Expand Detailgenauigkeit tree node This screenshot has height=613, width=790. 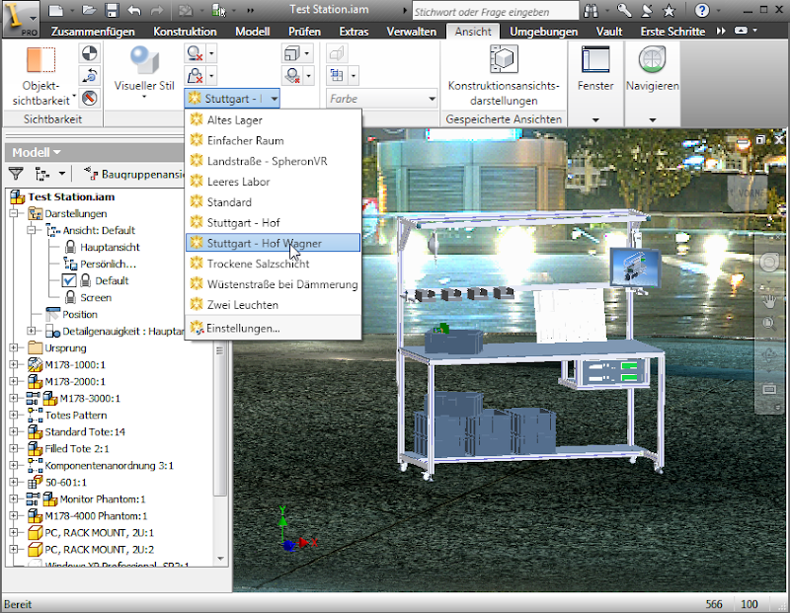coord(32,331)
